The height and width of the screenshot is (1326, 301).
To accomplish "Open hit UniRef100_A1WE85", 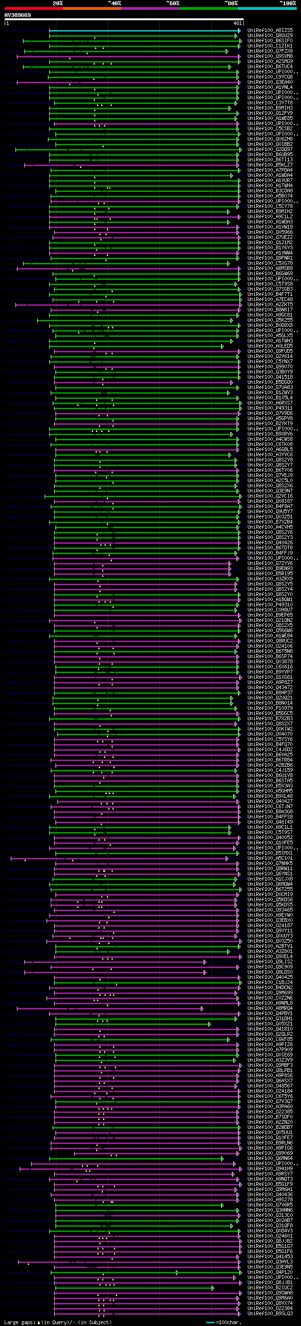I will click(270, 119).
